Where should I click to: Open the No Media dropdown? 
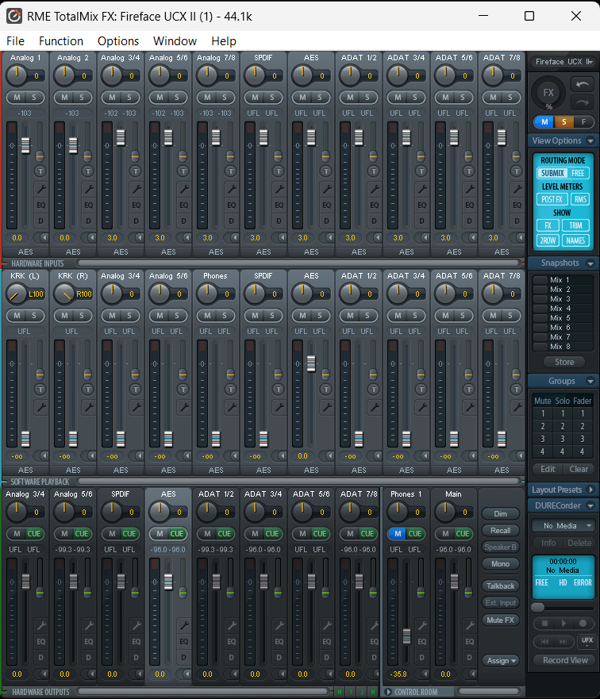[563, 526]
